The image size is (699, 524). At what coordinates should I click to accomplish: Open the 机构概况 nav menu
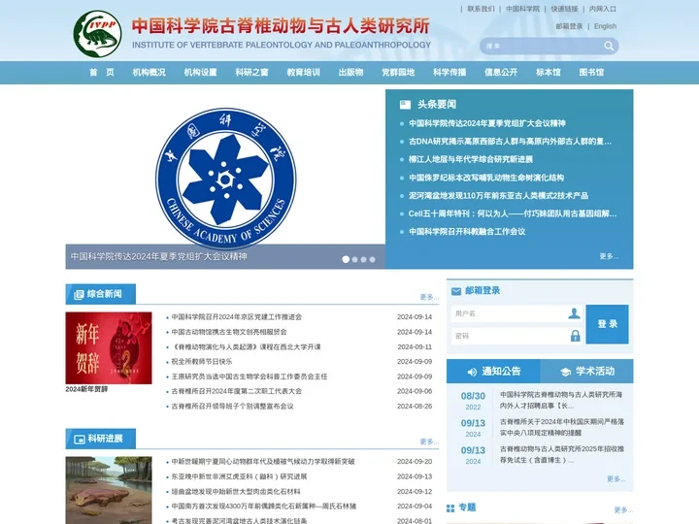(149, 72)
